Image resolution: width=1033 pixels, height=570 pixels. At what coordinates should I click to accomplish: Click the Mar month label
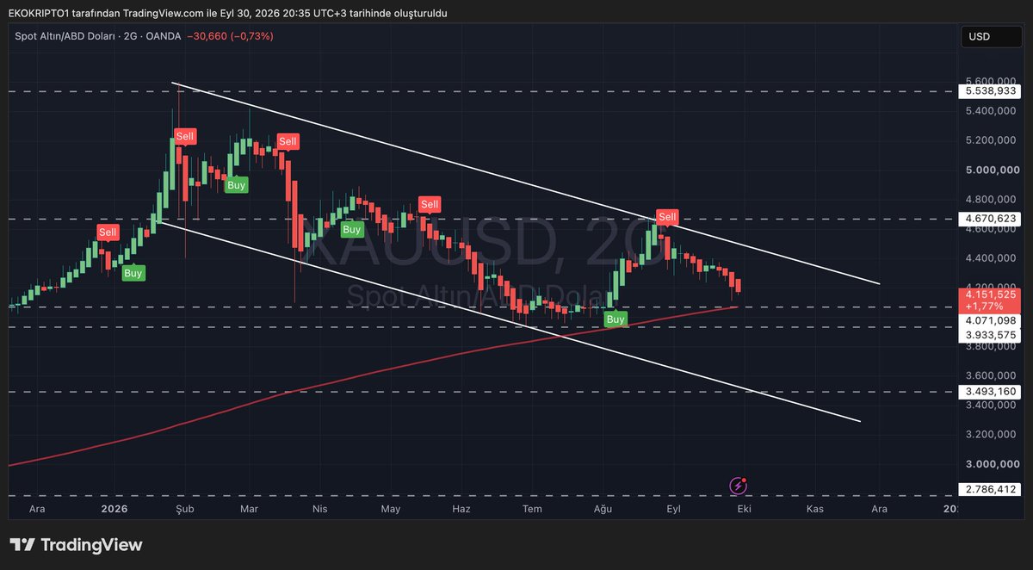(250, 509)
